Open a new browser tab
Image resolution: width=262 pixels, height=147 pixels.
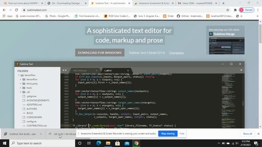pos(223,3)
